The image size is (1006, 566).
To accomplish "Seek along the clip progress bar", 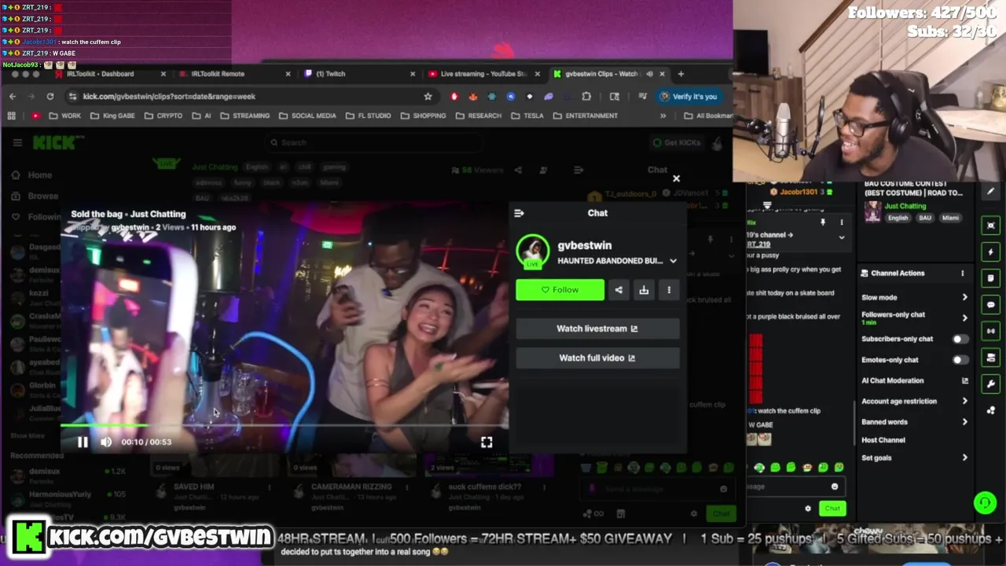I will [x=284, y=425].
